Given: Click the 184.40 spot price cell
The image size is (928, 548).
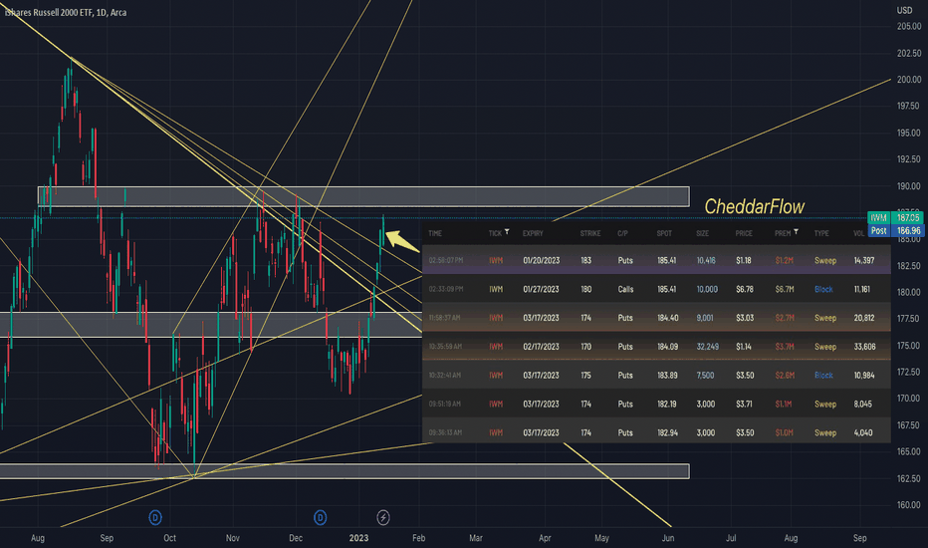Looking at the screenshot, I should (x=667, y=318).
